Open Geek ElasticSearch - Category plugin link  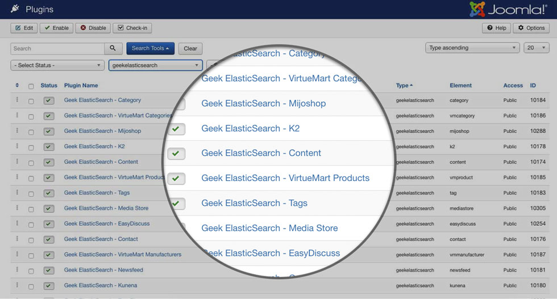(x=102, y=100)
